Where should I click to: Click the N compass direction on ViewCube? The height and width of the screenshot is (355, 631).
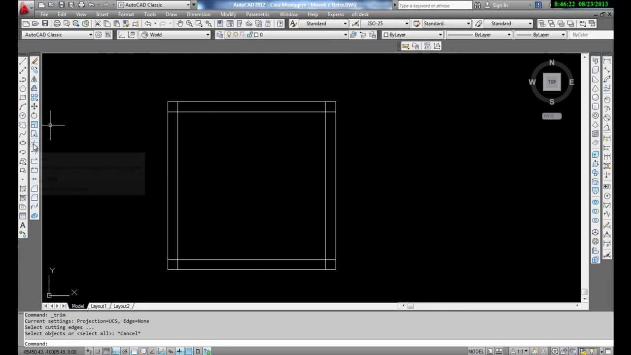(x=552, y=63)
